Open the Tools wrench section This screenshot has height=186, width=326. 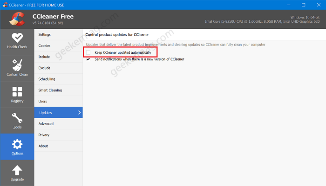[x=17, y=121]
